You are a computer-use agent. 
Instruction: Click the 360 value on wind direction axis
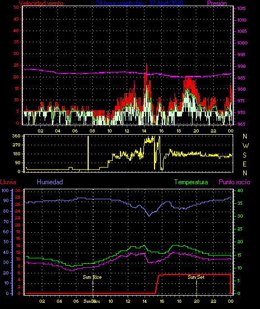16,136
